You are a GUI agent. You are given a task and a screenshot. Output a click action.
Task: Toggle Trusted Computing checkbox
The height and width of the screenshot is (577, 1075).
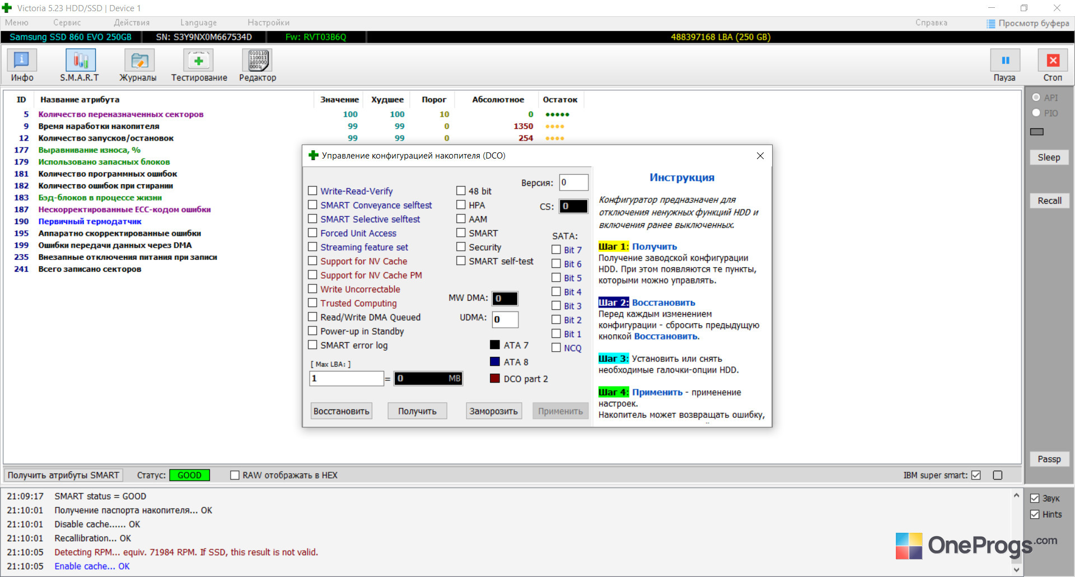[x=312, y=303]
